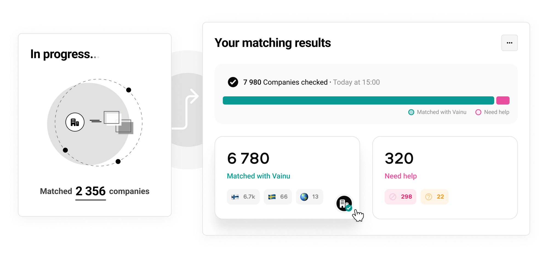Click the 6 780 matched companies number

point(248,158)
